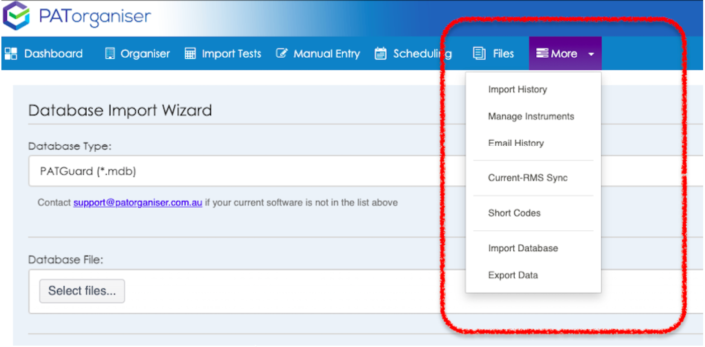Click the PATorganiser cube logo
705x347 pixels.
(16, 15)
